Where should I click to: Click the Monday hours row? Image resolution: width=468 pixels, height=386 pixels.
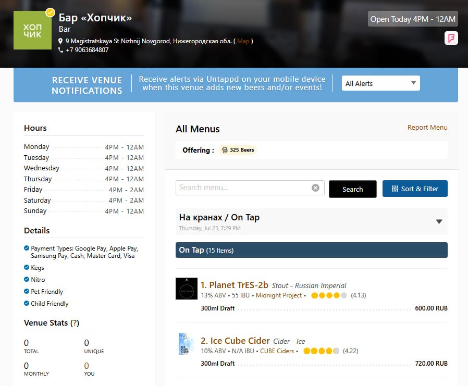point(84,147)
